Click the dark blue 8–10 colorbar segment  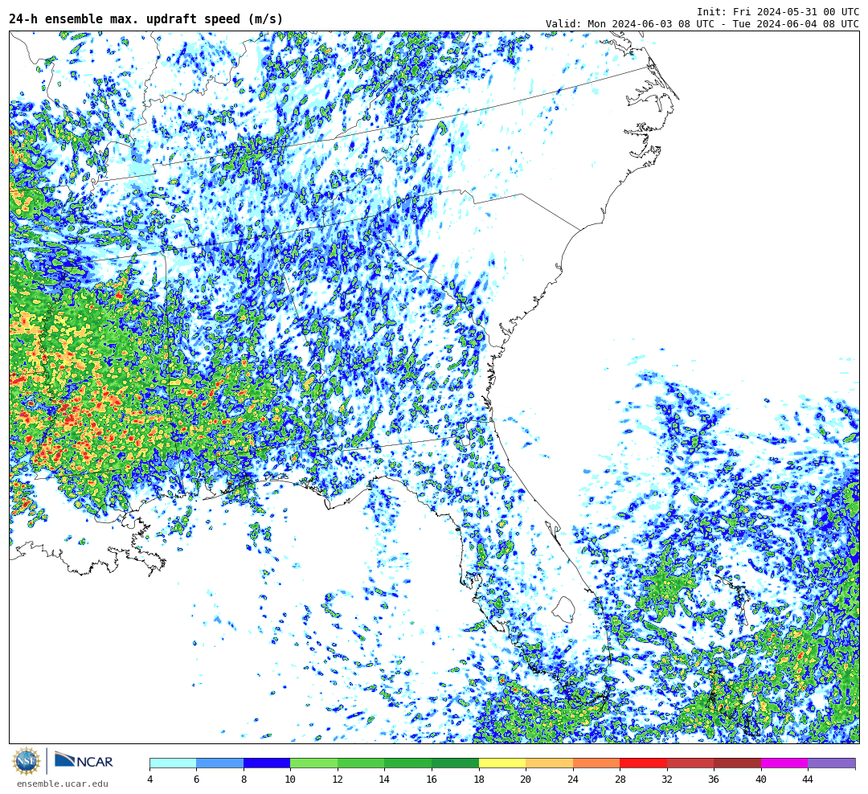(267, 763)
